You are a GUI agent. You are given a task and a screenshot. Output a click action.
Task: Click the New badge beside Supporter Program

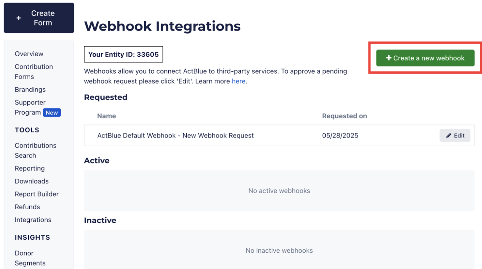52,113
